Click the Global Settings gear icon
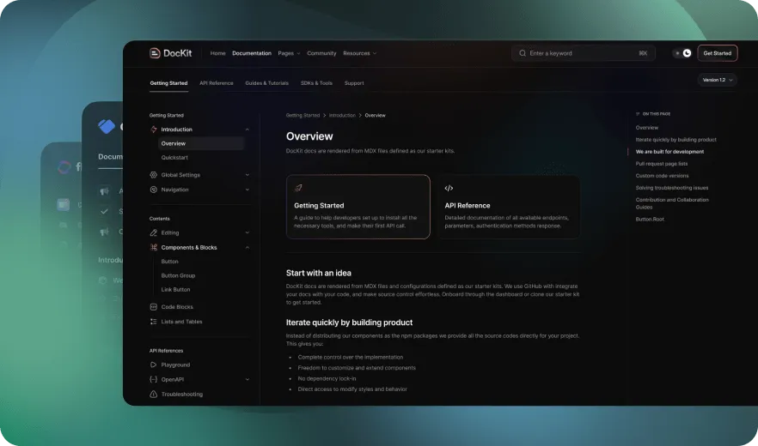758x446 pixels. 154,175
